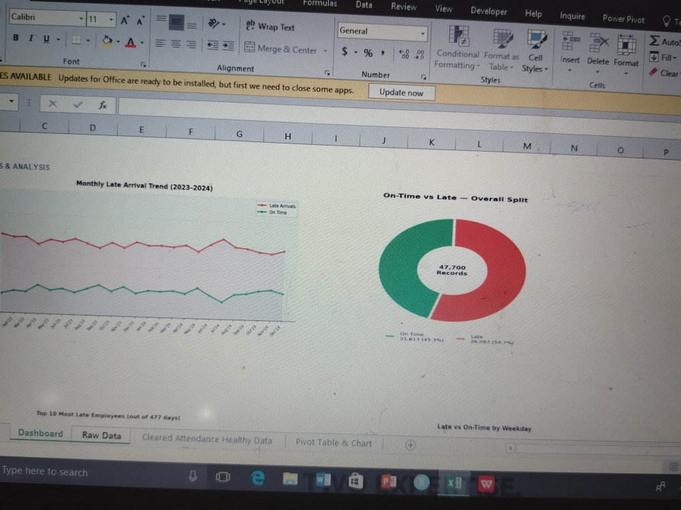Add a new sheet with plus button
The width and height of the screenshot is (681, 510).
[411, 445]
